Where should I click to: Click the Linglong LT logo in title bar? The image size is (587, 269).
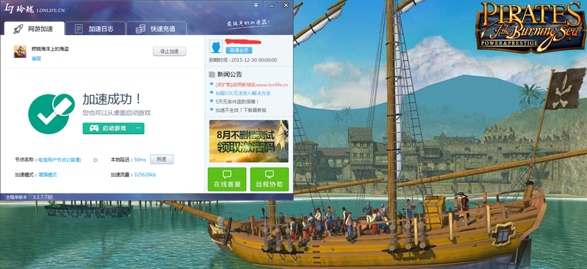pos(9,8)
